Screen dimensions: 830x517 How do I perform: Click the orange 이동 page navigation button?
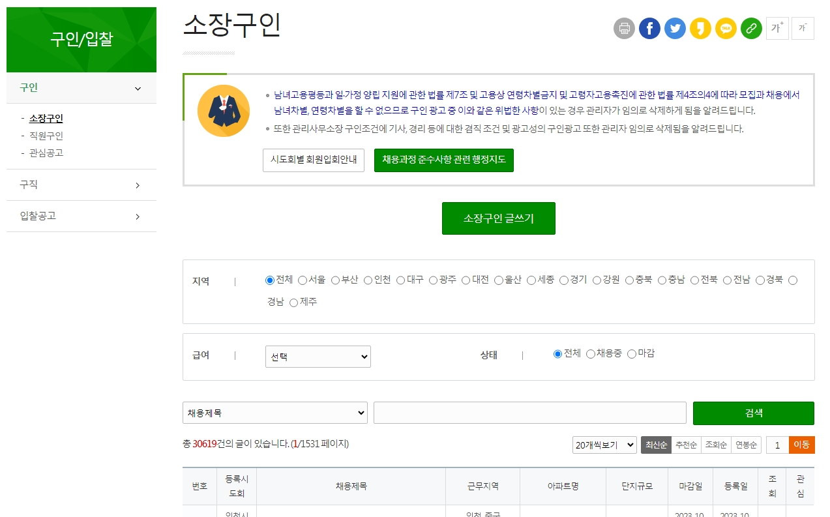click(801, 445)
